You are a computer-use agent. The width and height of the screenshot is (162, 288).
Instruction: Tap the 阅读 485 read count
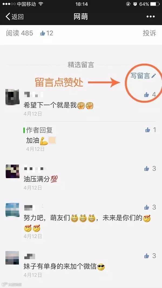click(19, 33)
